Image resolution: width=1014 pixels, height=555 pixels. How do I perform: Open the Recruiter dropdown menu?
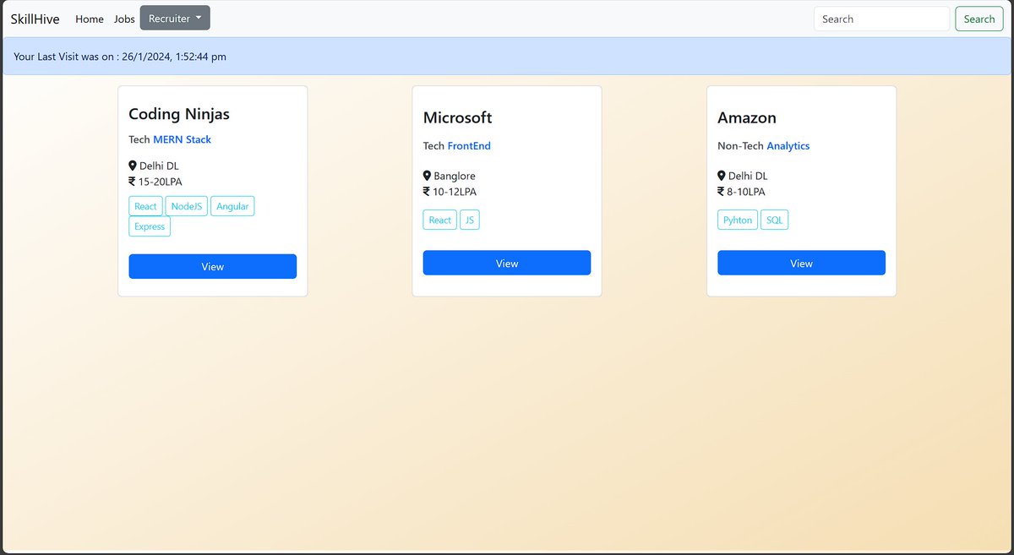[x=175, y=18]
